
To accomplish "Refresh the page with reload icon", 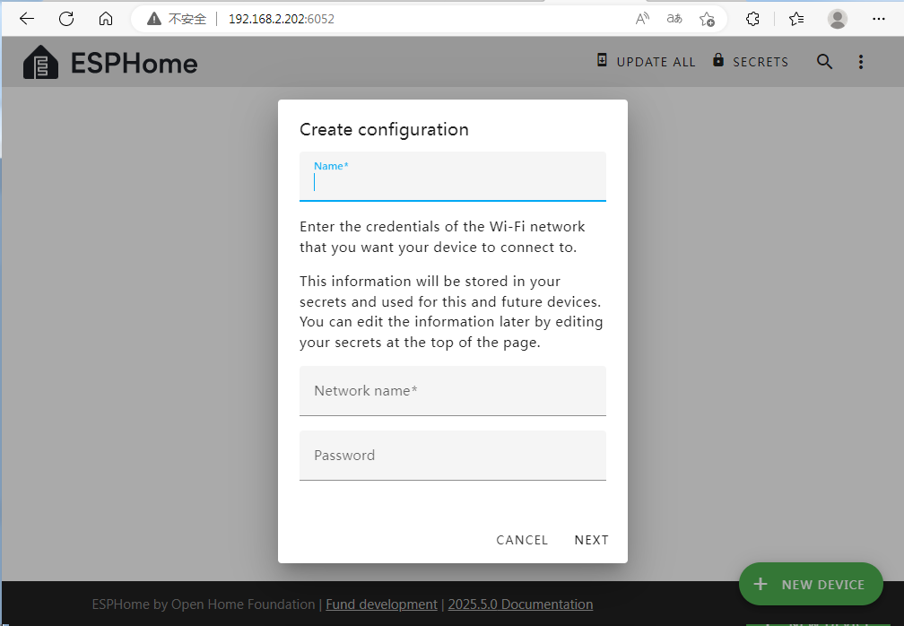I will click(x=66, y=19).
